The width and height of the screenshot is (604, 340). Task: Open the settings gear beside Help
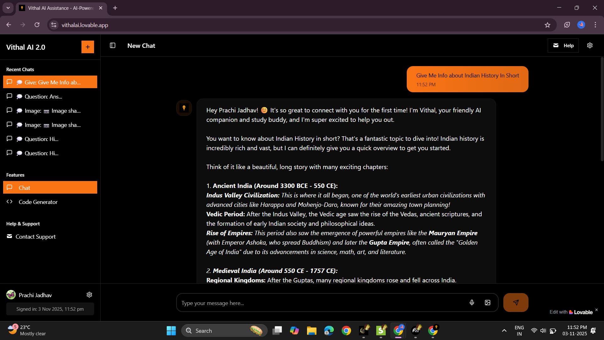(x=590, y=45)
